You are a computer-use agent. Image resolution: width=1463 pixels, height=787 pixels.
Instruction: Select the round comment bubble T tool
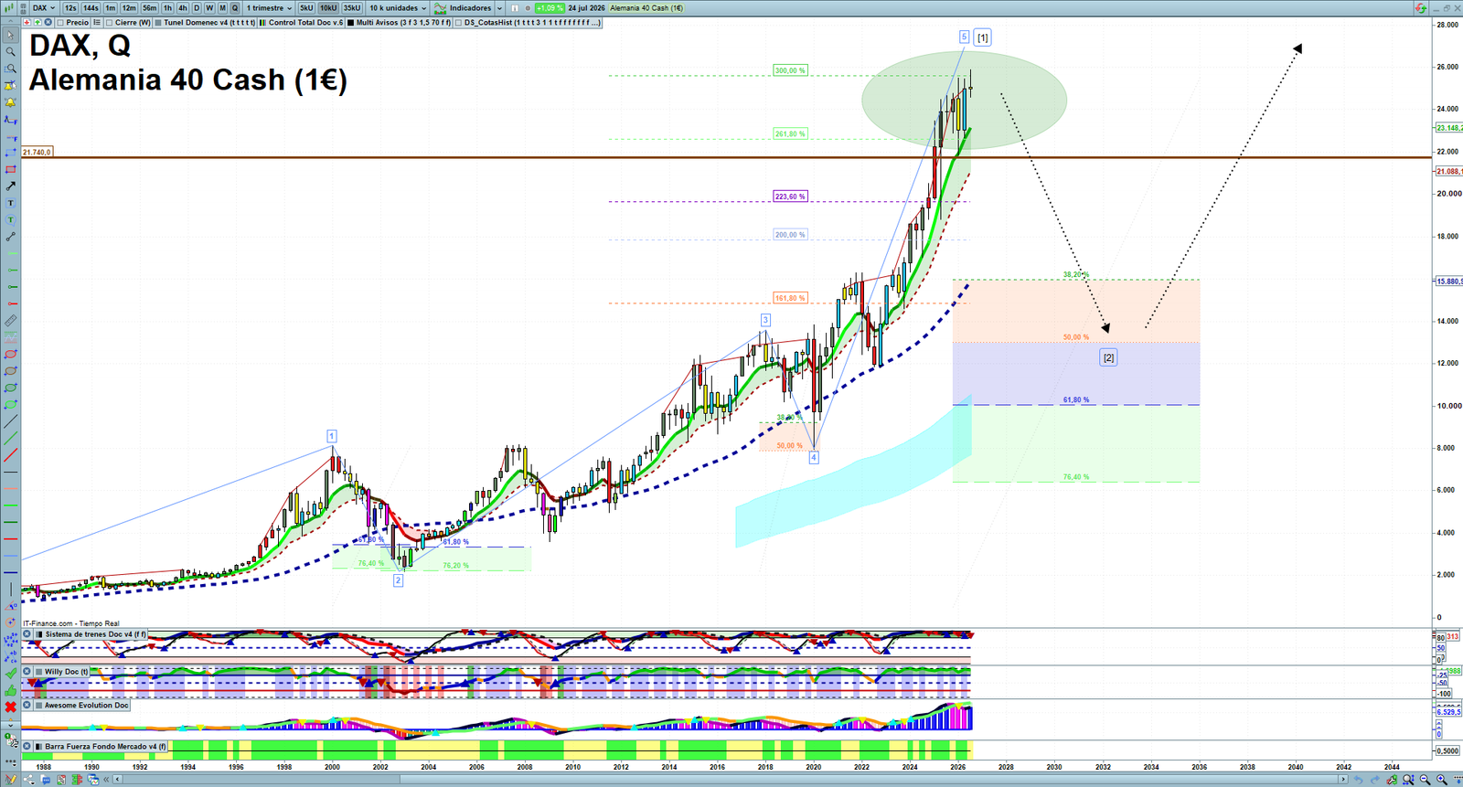click(x=10, y=219)
